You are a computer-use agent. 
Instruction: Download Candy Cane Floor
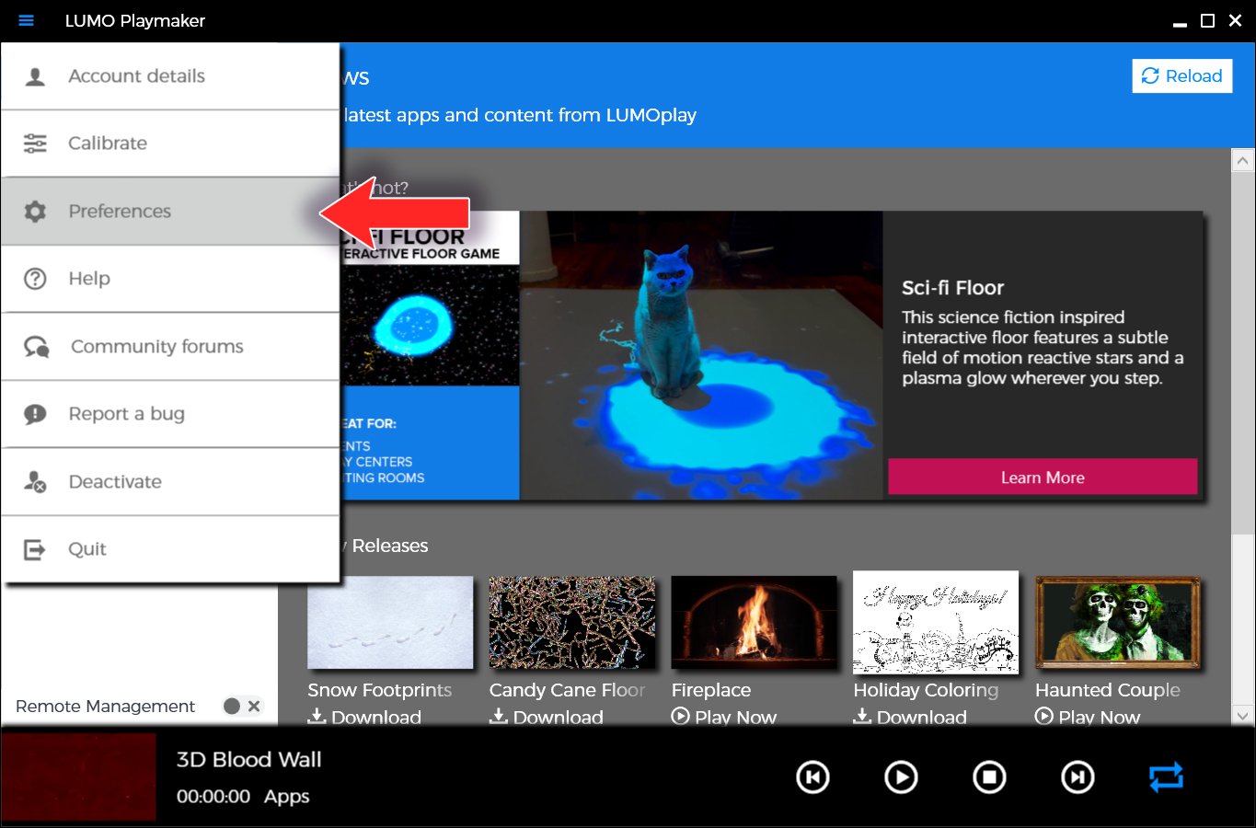point(547,717)
